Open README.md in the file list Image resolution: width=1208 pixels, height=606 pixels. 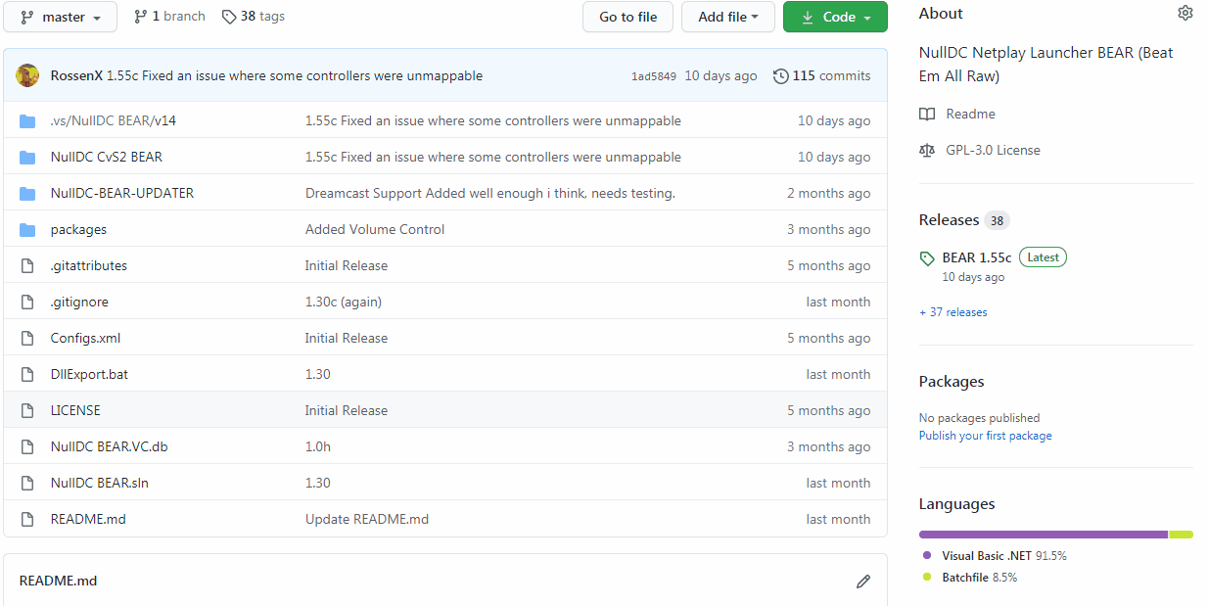click(88, 520)
